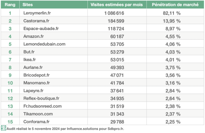This screenshot has width=205, height=133.
Task: Click Amazon.fr in the sites list
Action: pyautogui.click(x=33, y=36)
